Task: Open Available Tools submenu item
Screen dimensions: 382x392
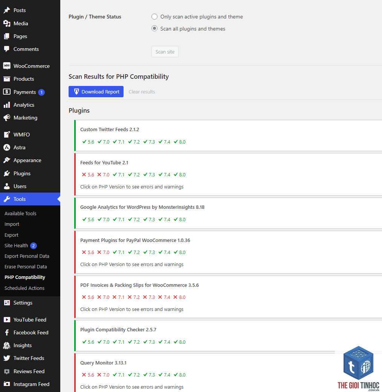Action: (20, 213)
